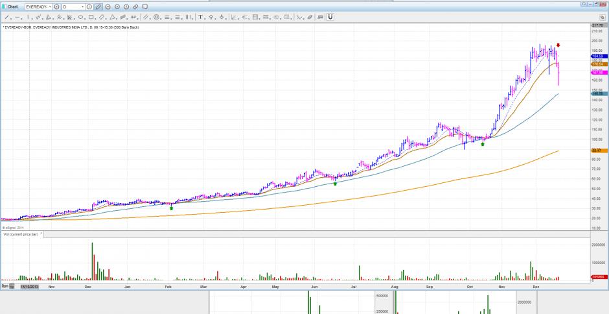Click the Dyn time-scale icon
Image resolution: width=609 pixels, height=314 pixels.
coord(12,286)
